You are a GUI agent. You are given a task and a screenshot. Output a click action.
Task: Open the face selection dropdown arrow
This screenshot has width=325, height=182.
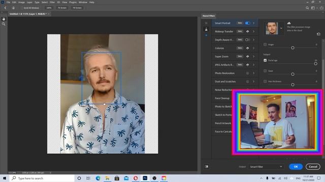coord(281,28)
